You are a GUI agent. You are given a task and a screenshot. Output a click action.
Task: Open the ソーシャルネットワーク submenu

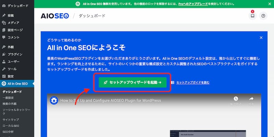16,112
